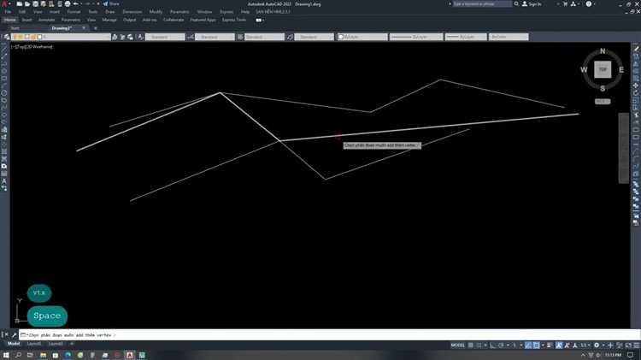Toggle polar tracking in status bar
This screenshot has width=641, height=360.
point(501,345)
